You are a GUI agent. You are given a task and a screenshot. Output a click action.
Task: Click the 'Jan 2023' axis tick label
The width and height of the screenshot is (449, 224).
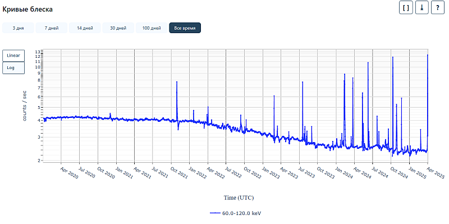[271, 173]
